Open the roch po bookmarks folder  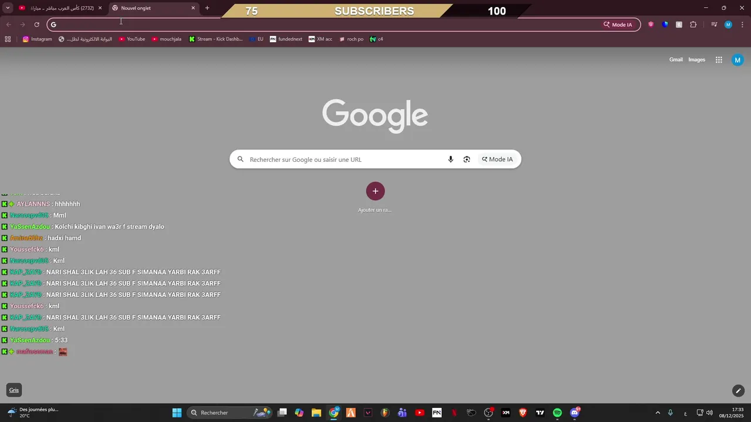(x=351, y=39)
